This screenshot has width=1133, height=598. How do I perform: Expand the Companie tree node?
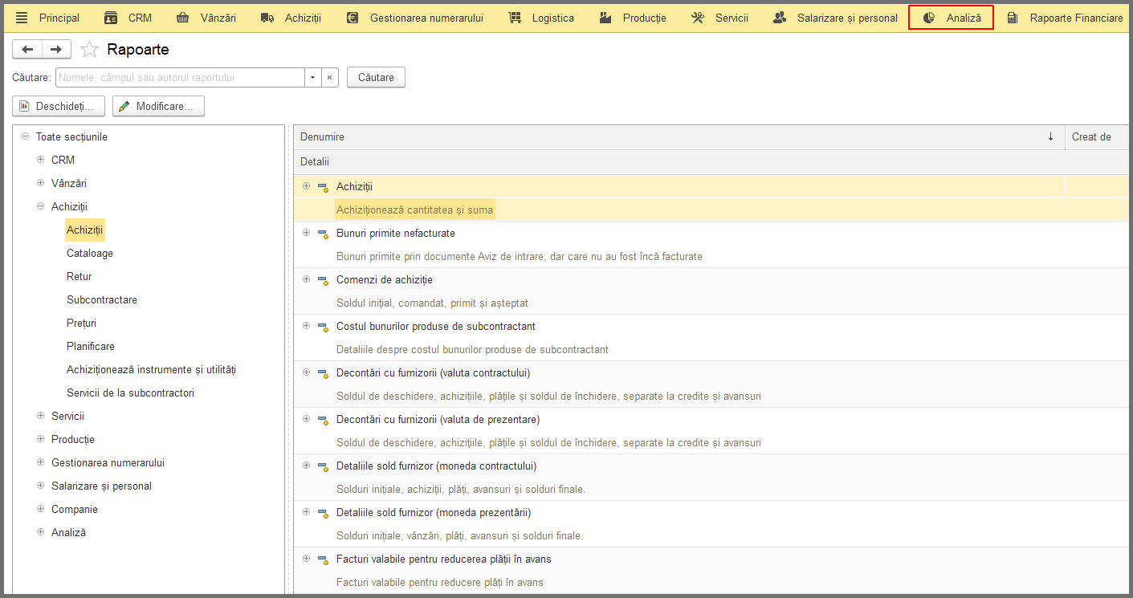click(41, 509)
